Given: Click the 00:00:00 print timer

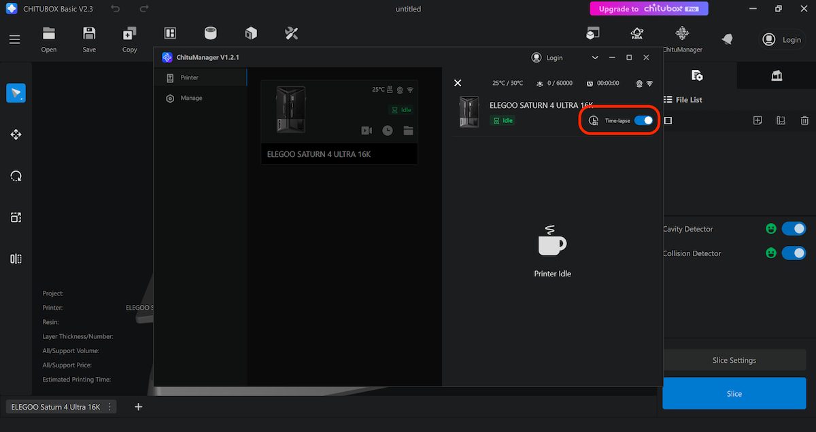Looking at the screenshot, I should click(x=602, y=83).
